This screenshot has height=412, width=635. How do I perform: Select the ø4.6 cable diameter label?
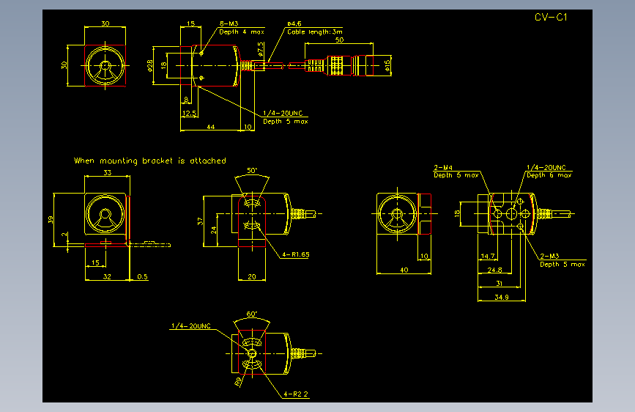pyautogui.click(x=294, y=23)
